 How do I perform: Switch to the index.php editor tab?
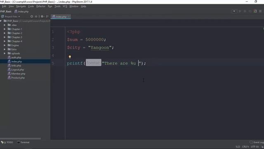61,17
